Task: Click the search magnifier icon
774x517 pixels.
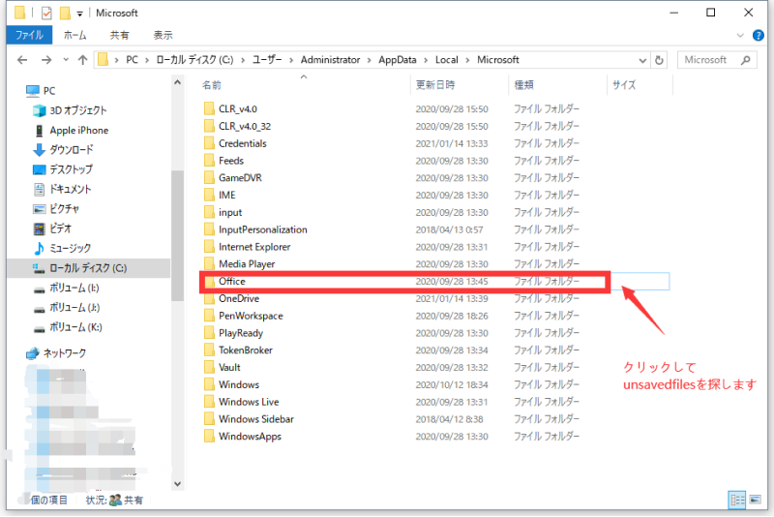Action: tap(745, 60)
